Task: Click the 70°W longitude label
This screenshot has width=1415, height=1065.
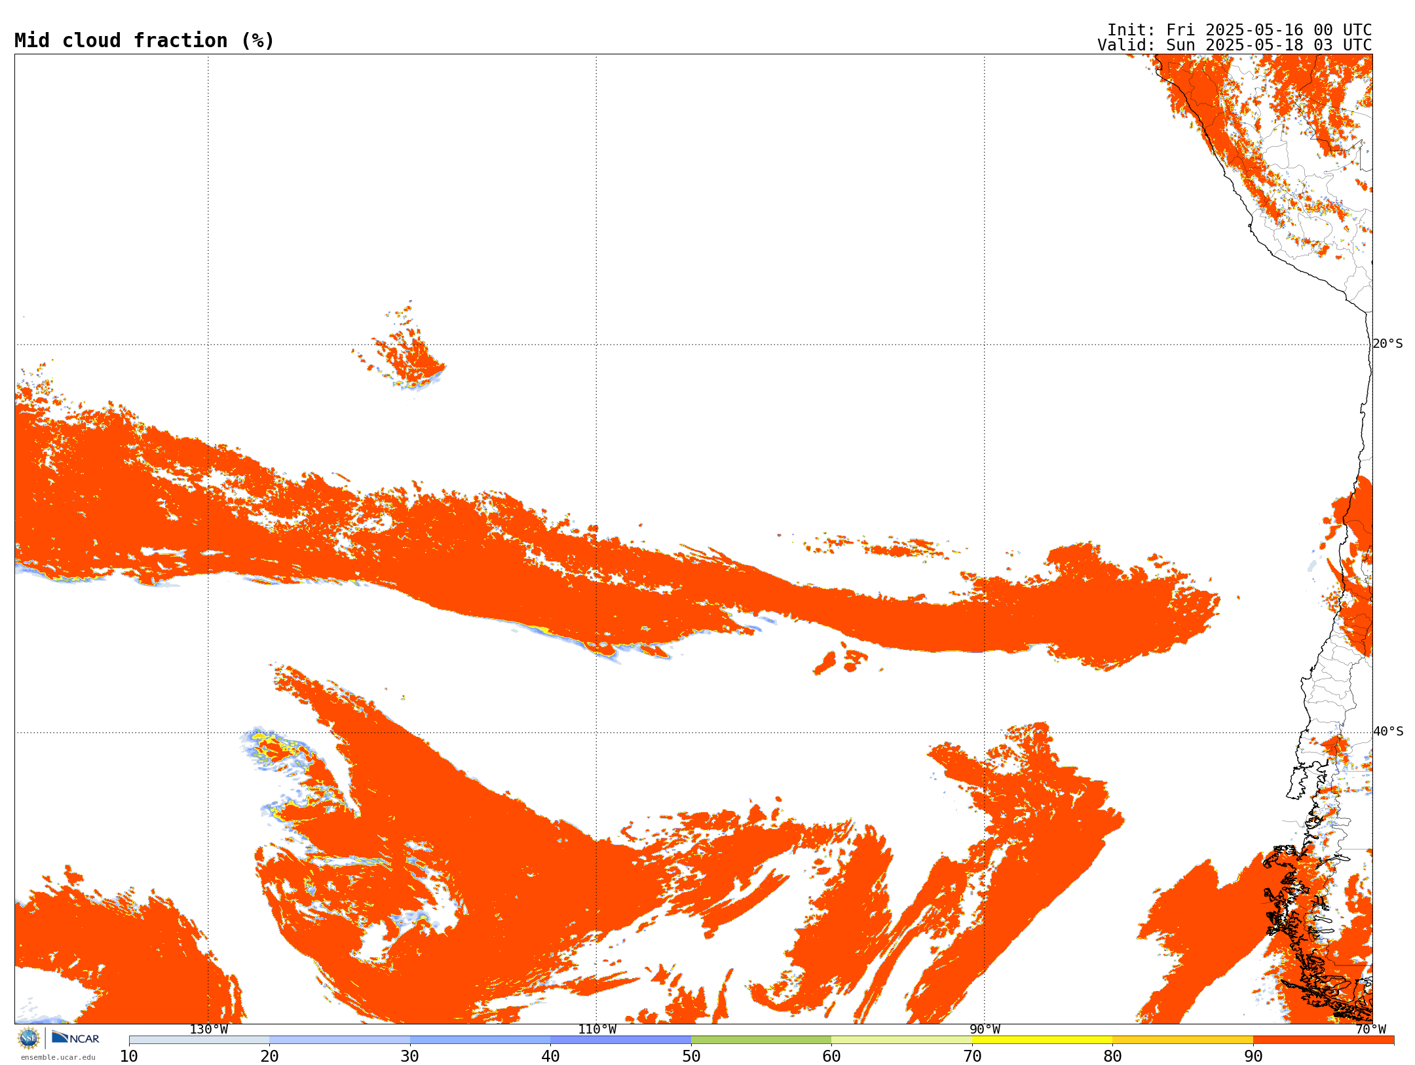Action: tap(1370, 1029)
